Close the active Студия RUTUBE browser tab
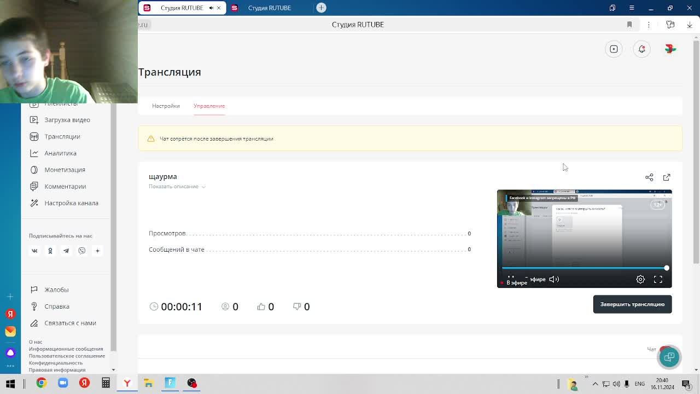 pos(219,8)
